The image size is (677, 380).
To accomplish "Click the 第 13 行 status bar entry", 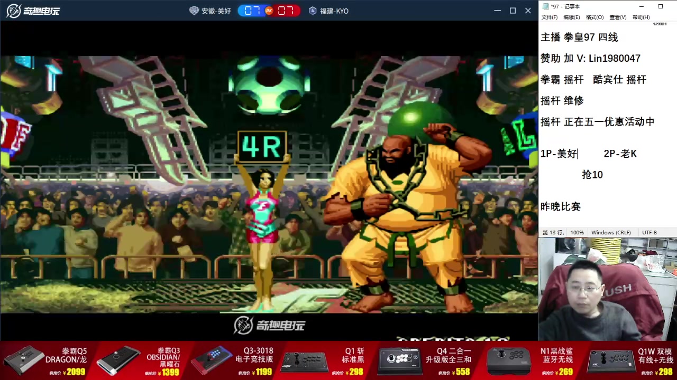I will tap(553, 233).
